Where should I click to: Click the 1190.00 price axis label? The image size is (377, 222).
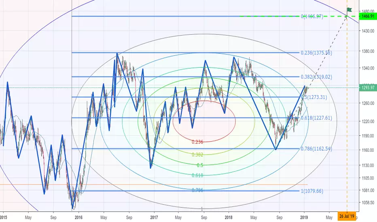[x=368, y=136]
